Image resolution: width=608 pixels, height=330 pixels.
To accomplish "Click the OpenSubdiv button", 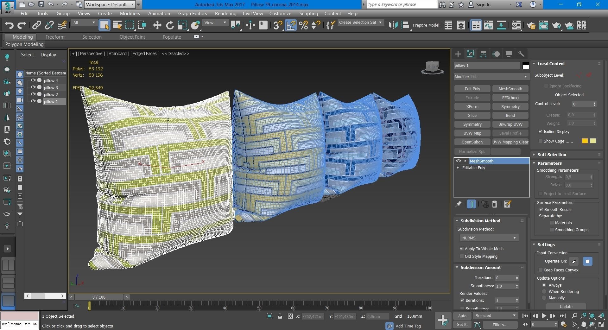I will [472, 142].
